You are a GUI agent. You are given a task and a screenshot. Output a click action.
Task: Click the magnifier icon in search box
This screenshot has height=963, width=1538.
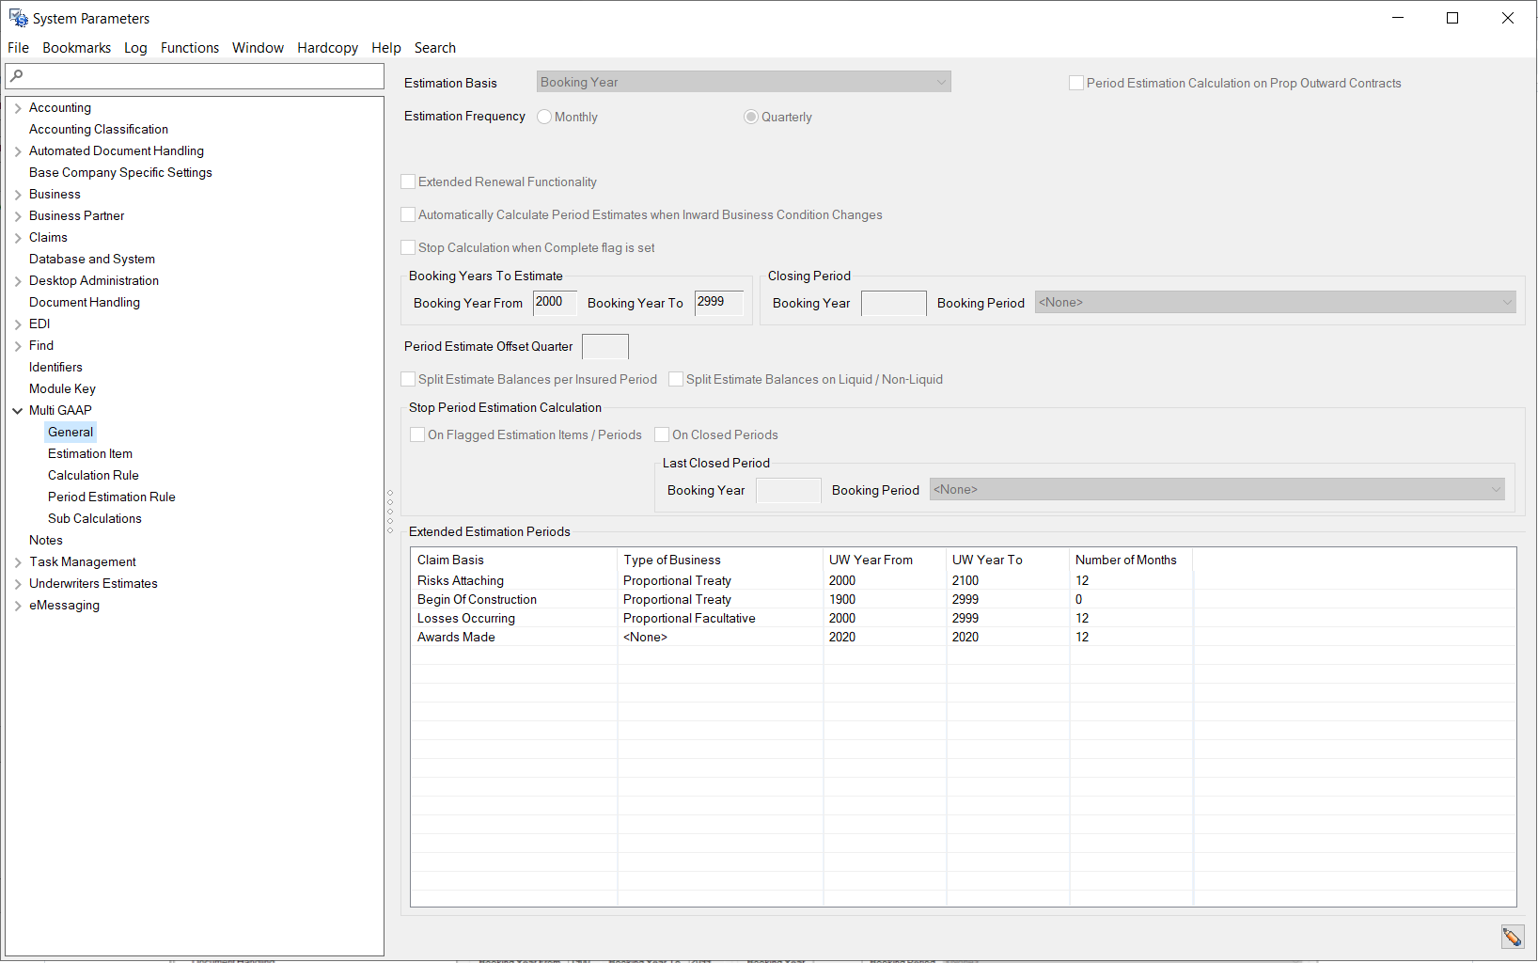(17, 76)
